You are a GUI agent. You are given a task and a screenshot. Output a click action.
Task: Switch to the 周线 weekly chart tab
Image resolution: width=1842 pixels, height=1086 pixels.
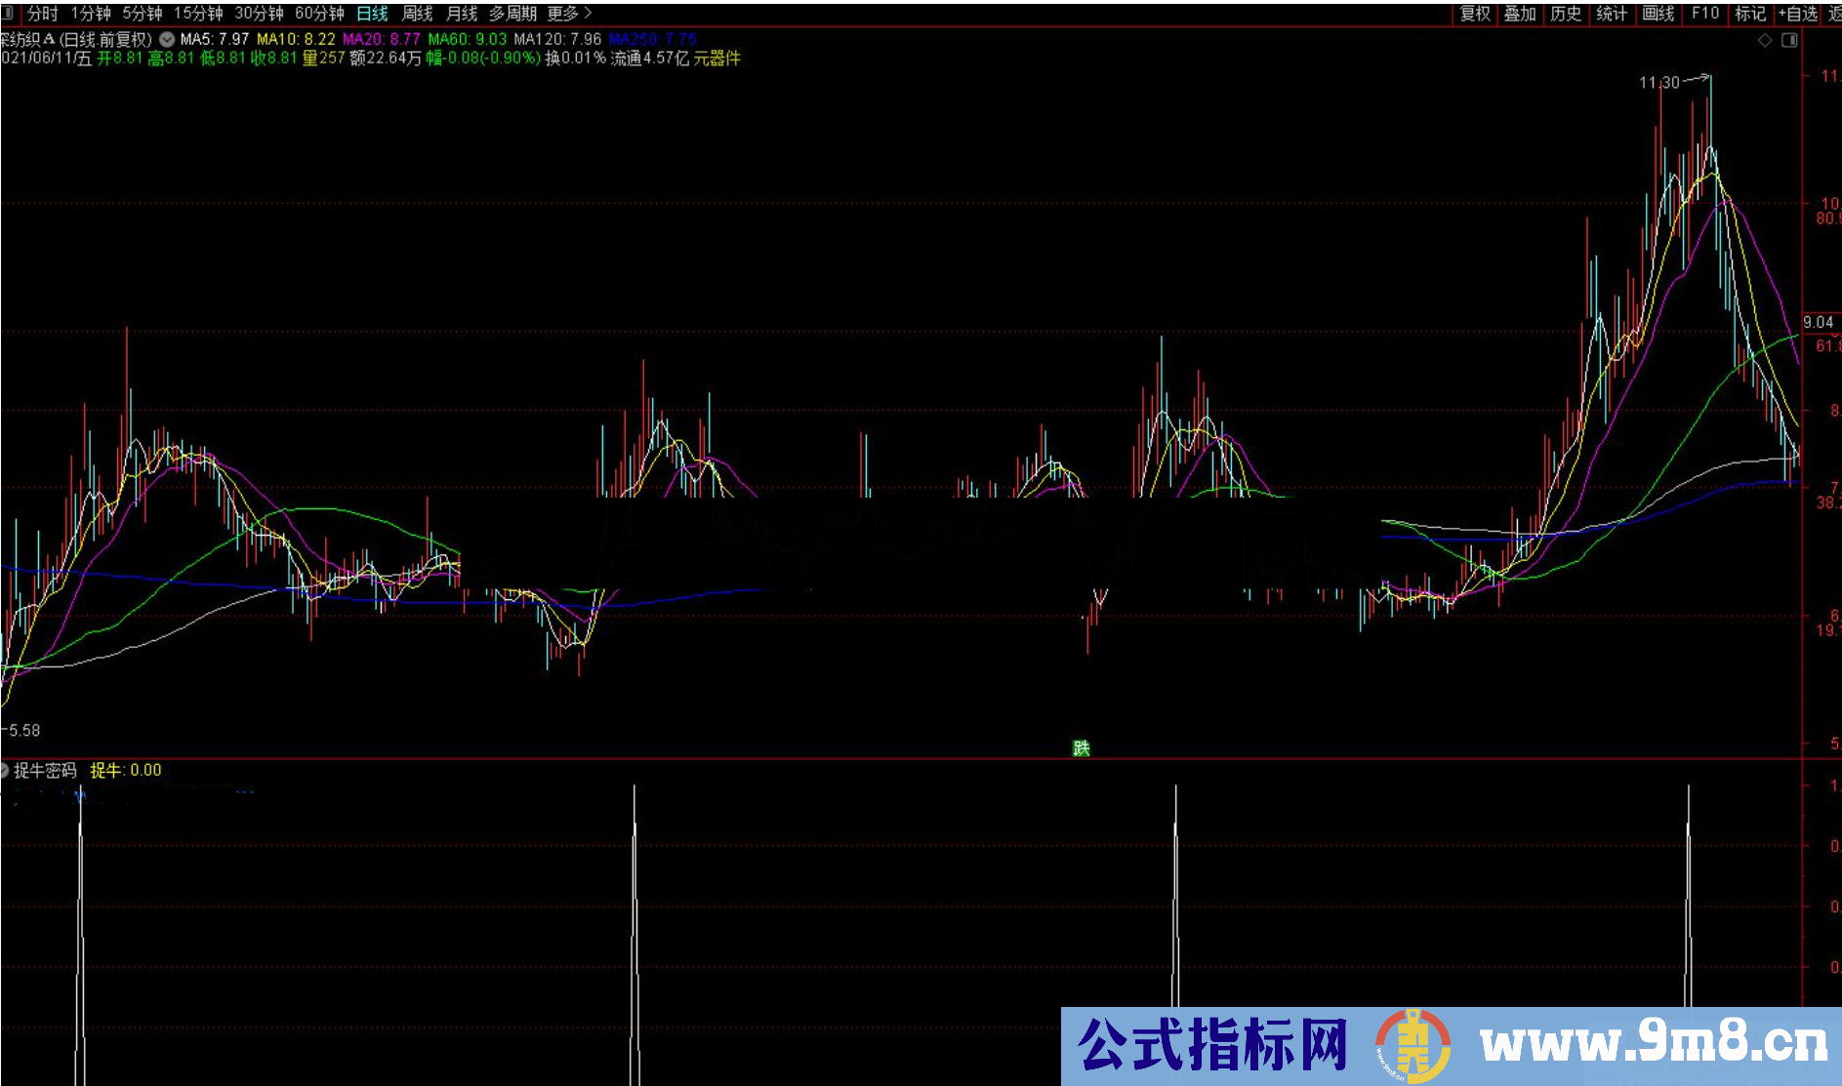pos(416,13)
